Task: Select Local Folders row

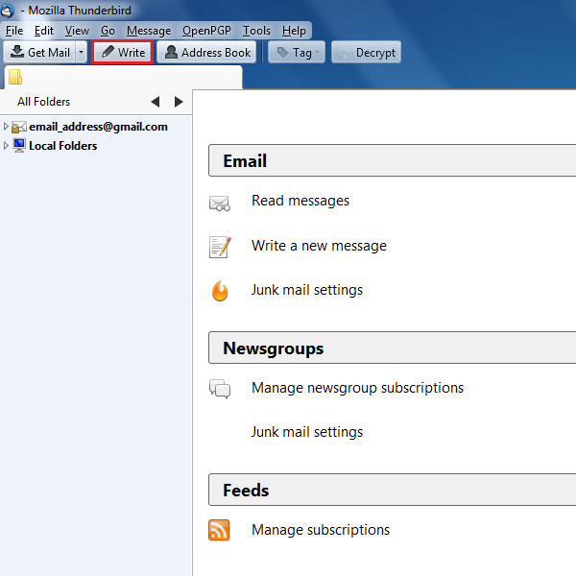Action: [x=96, y=146]
